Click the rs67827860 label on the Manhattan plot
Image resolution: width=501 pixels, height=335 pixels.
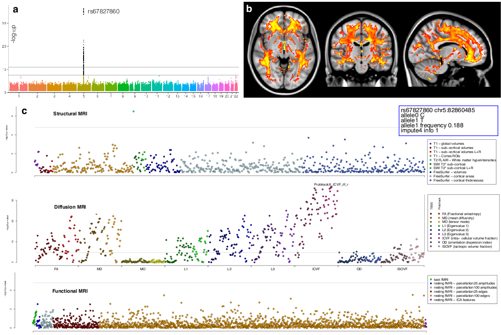(x=103, y=11)
